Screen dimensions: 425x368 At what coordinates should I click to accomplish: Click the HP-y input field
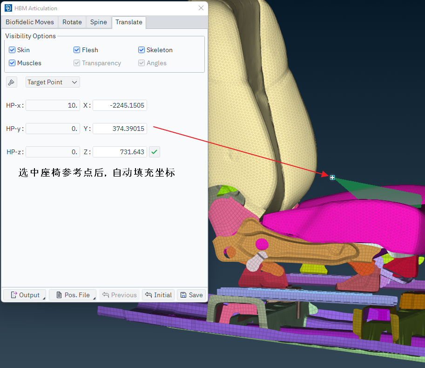coord(53,129)
